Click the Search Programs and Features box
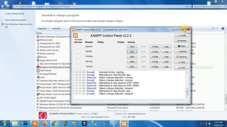The width and height of the screenshot is (227, 127). pos(209,6)
